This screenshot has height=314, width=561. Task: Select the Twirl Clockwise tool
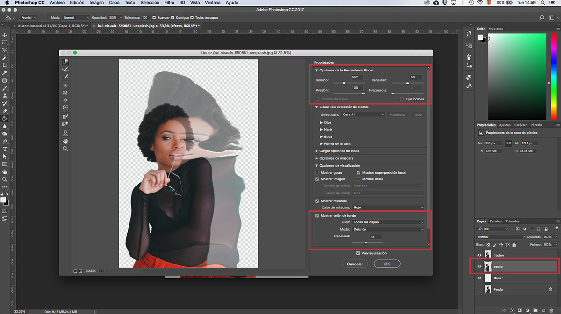[x=65, y=86]
